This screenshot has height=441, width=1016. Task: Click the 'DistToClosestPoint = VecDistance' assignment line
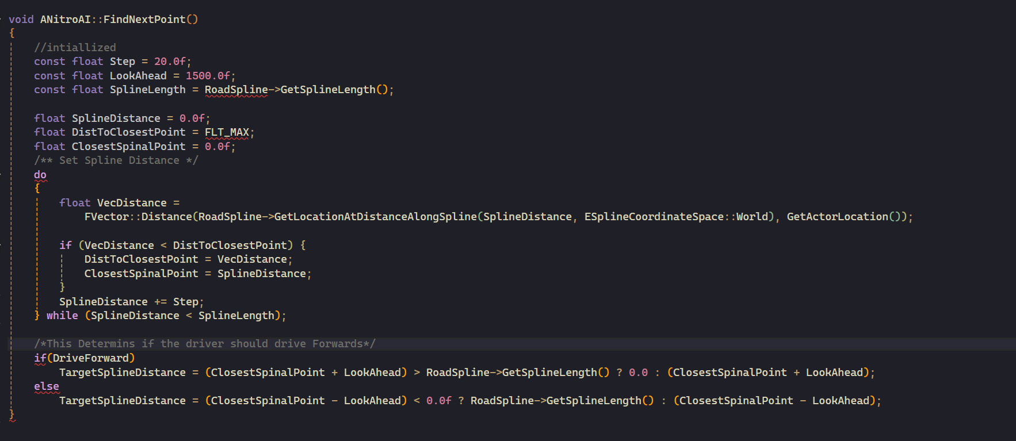189,259
